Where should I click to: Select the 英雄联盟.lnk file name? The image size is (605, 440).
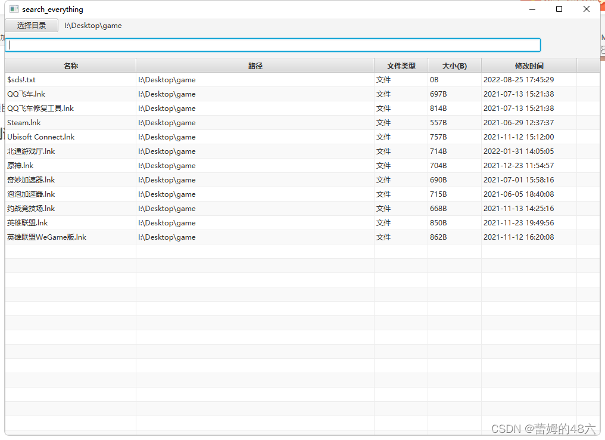tap(27, 222)
